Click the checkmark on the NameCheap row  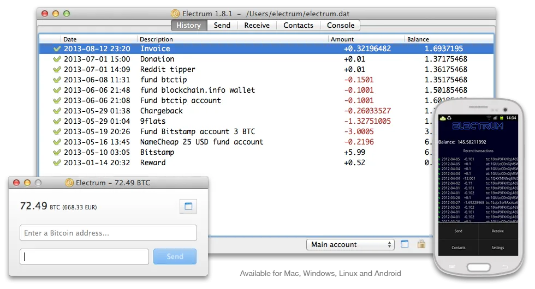coord(57,142)
